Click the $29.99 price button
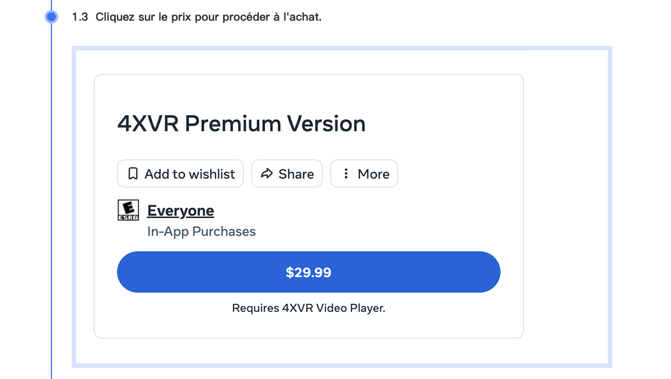This screenshot has height=379, width=671. [308, 272]
